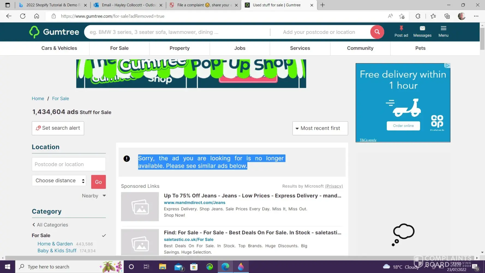Open File Explorer from the taskbar
Screen dimensions: 485x273
point(163,267)
